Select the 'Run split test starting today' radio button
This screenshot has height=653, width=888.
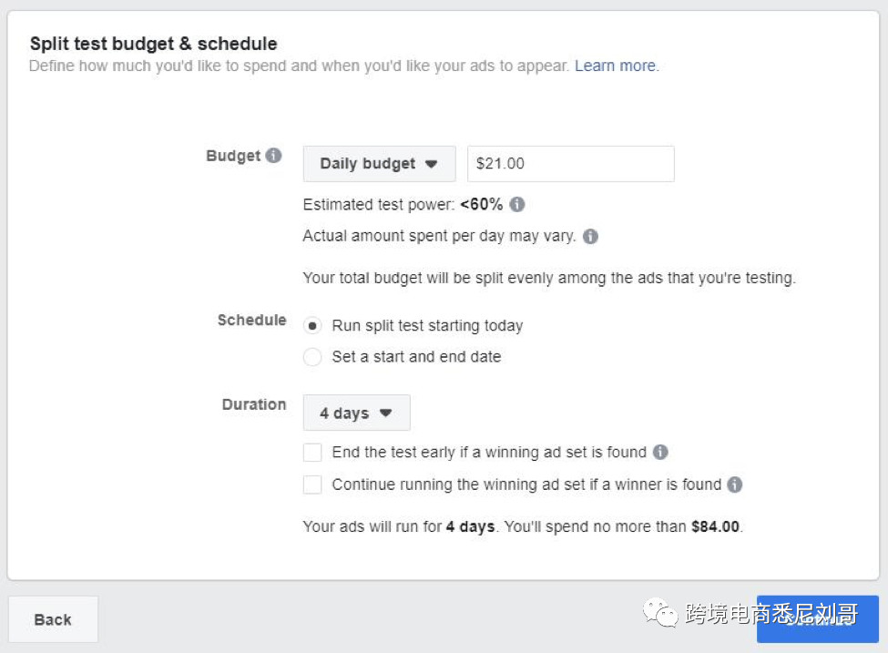(x=312, y=325)
